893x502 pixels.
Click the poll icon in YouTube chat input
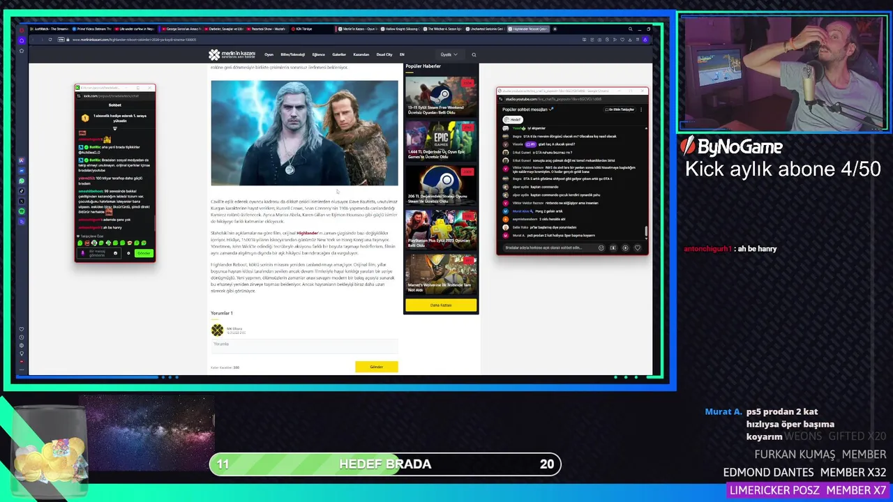click(x=613, y=248)
